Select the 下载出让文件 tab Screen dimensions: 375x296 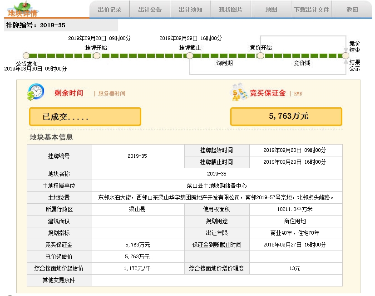[x=311, y=10]
